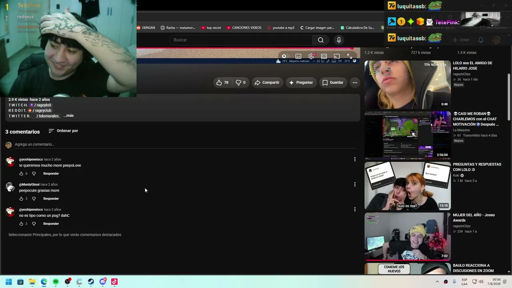Enter fullscreen mode in the player

pyautogui.click(x=349, y=56)
